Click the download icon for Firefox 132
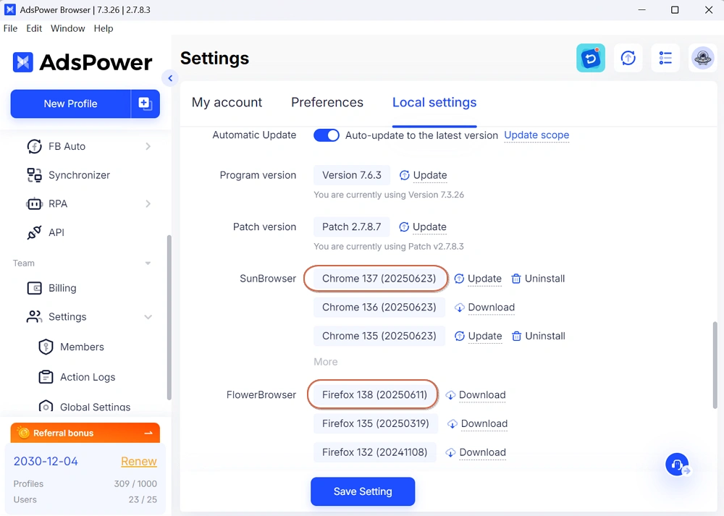Viewport: 724px width, 516px height. tap(450, 453)
